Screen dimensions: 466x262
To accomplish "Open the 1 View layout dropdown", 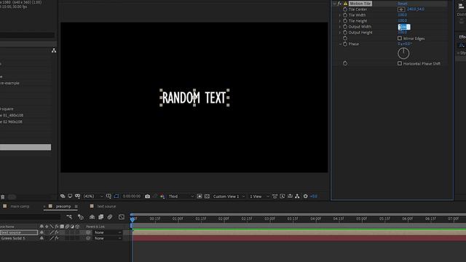I will point(259,196).
